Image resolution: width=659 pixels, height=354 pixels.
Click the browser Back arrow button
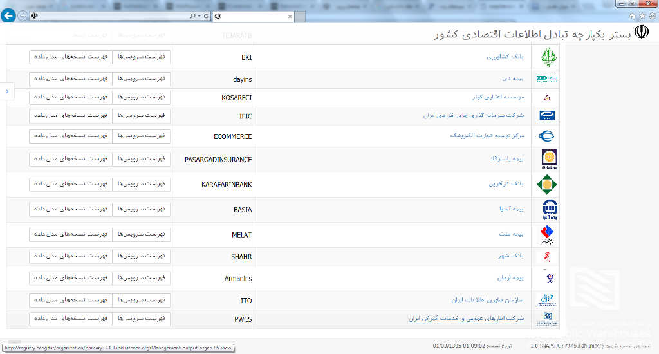[8, 15]
